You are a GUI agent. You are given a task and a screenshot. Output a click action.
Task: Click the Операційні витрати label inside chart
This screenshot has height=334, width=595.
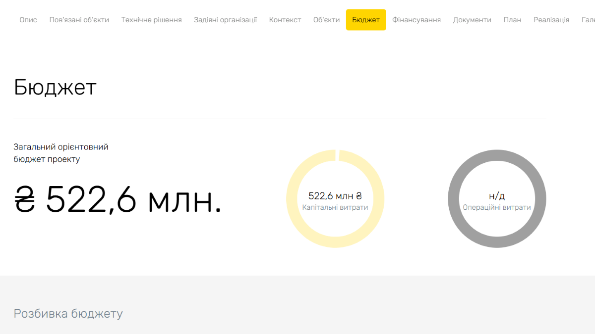pos(497,207)
